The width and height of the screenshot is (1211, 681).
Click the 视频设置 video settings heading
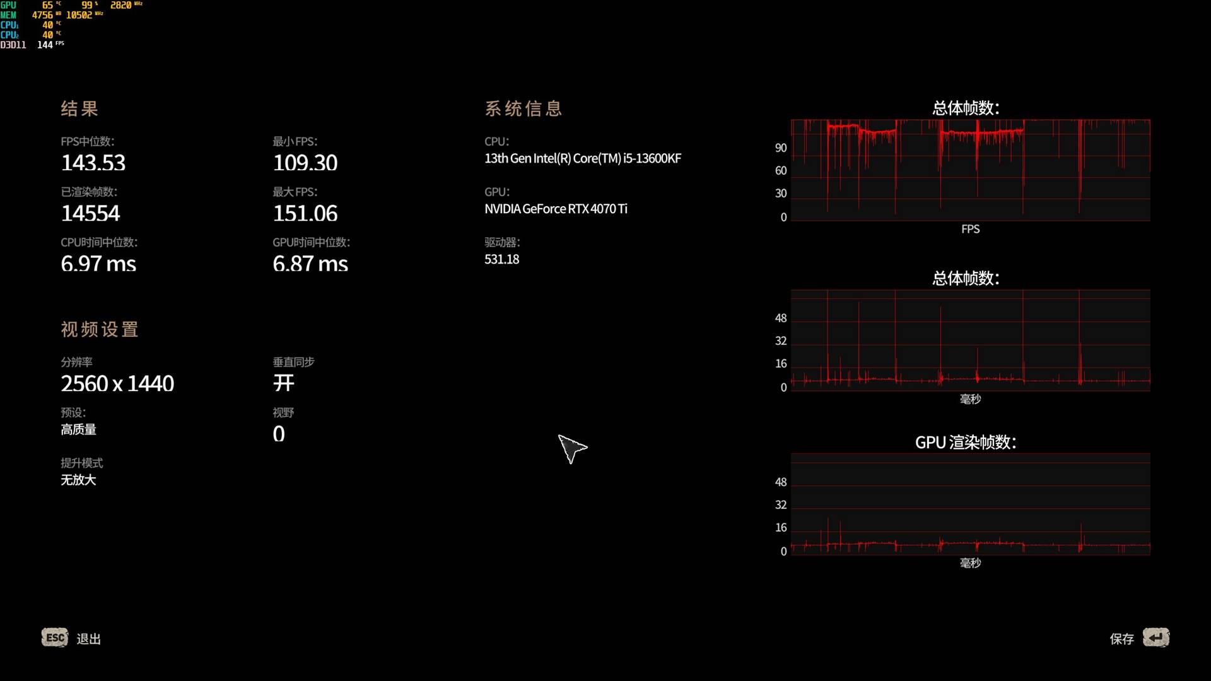100,329
